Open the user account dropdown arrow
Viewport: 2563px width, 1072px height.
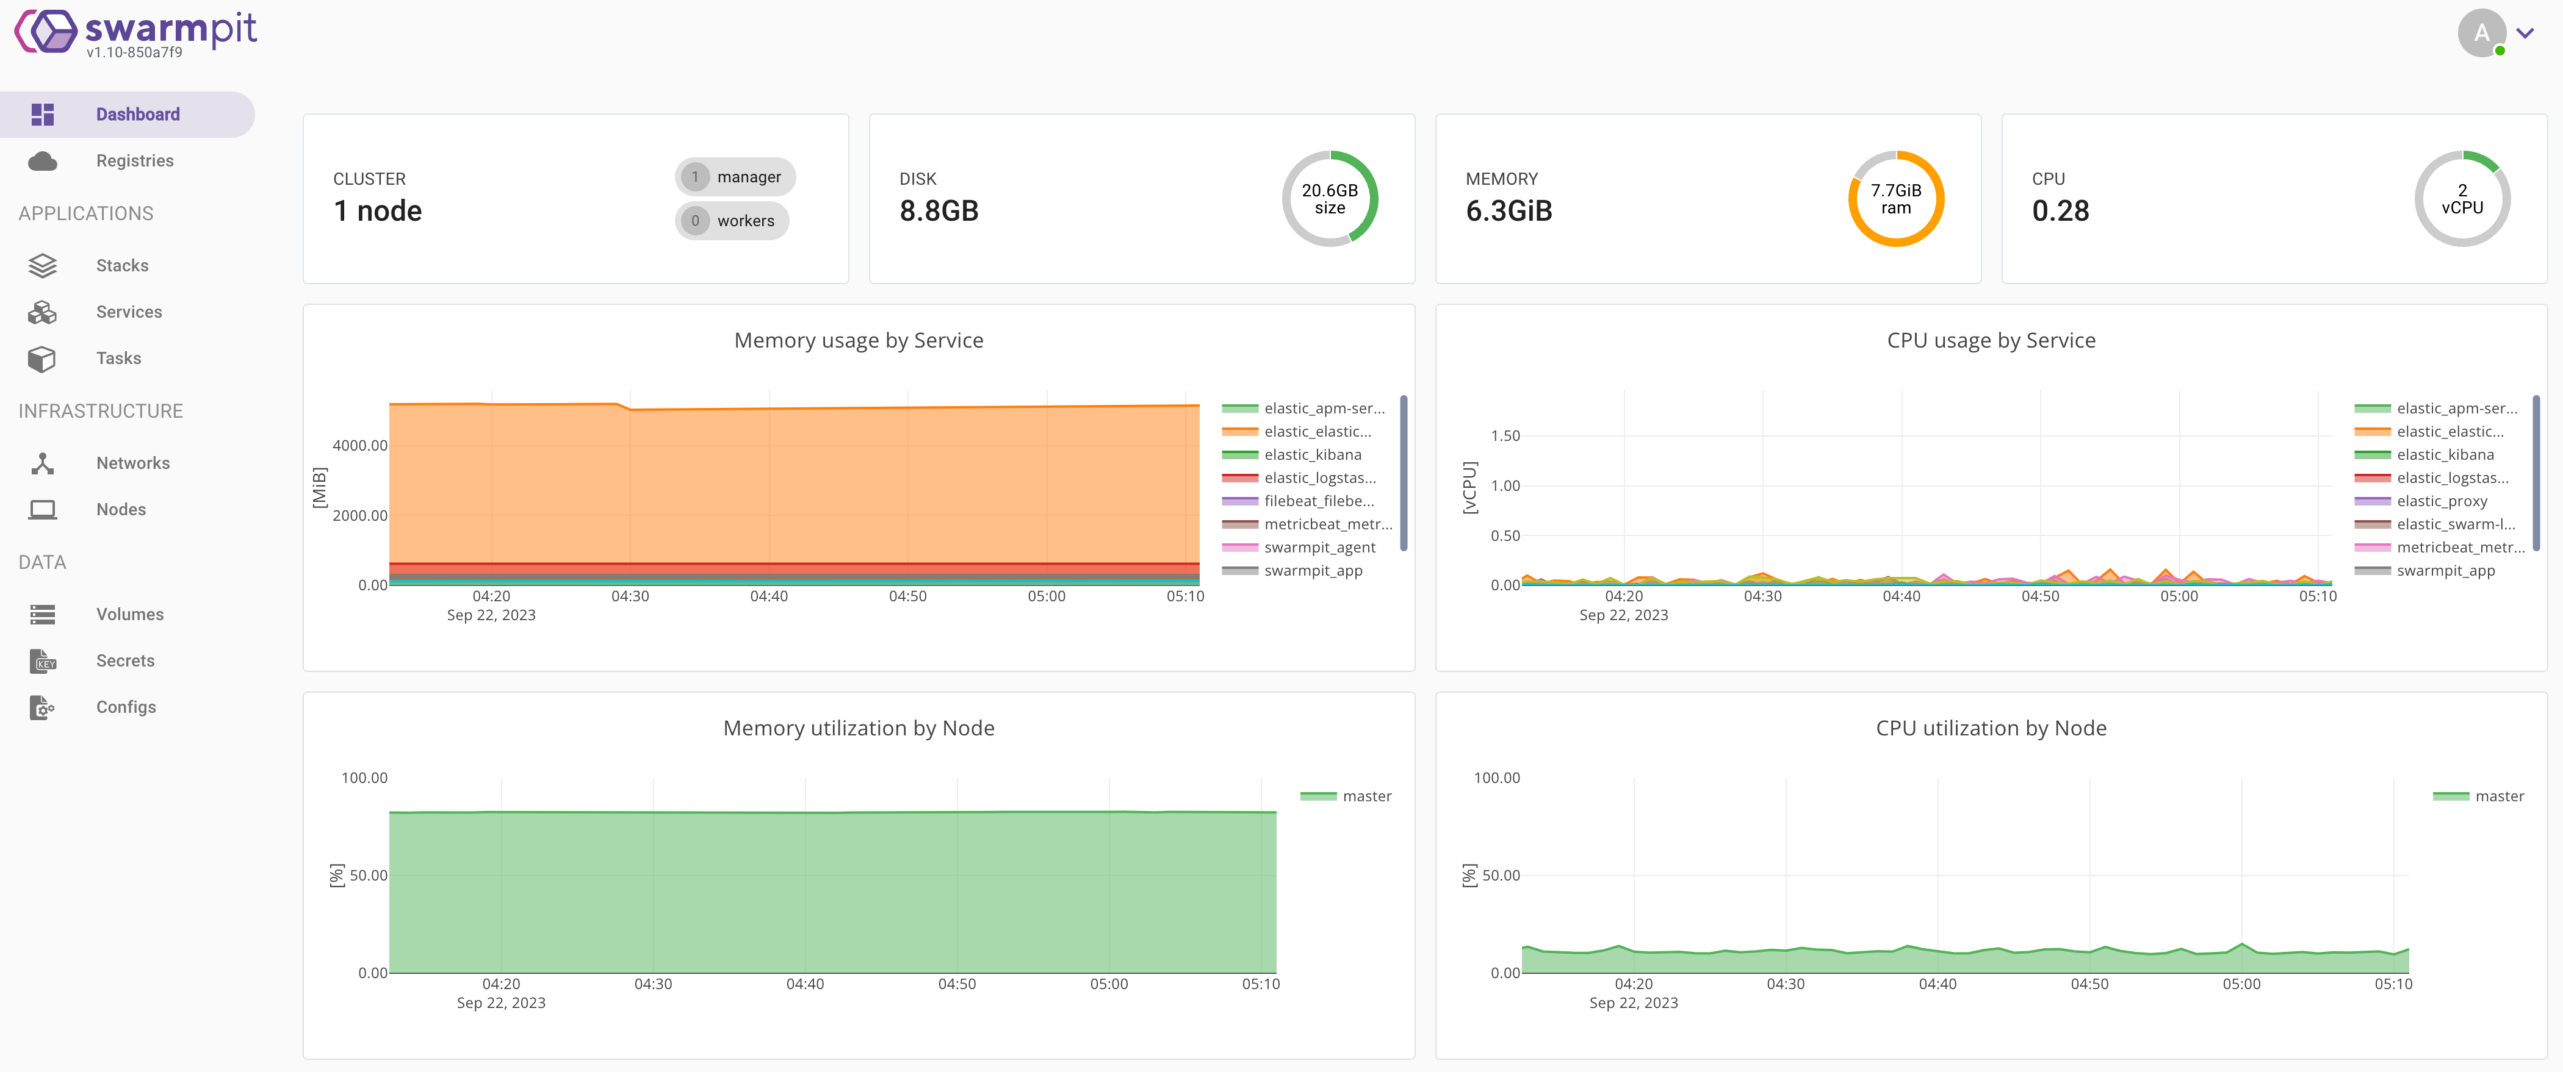[2524, 33]
